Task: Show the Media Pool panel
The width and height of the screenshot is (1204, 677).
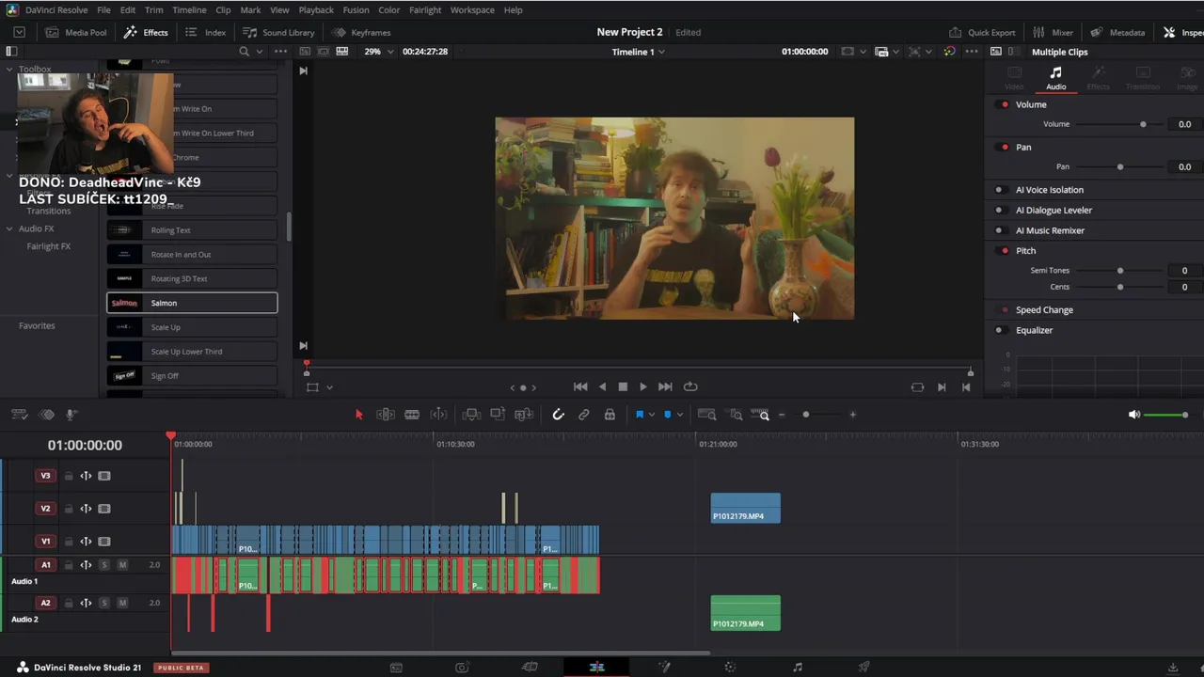Action: point(76,32)
